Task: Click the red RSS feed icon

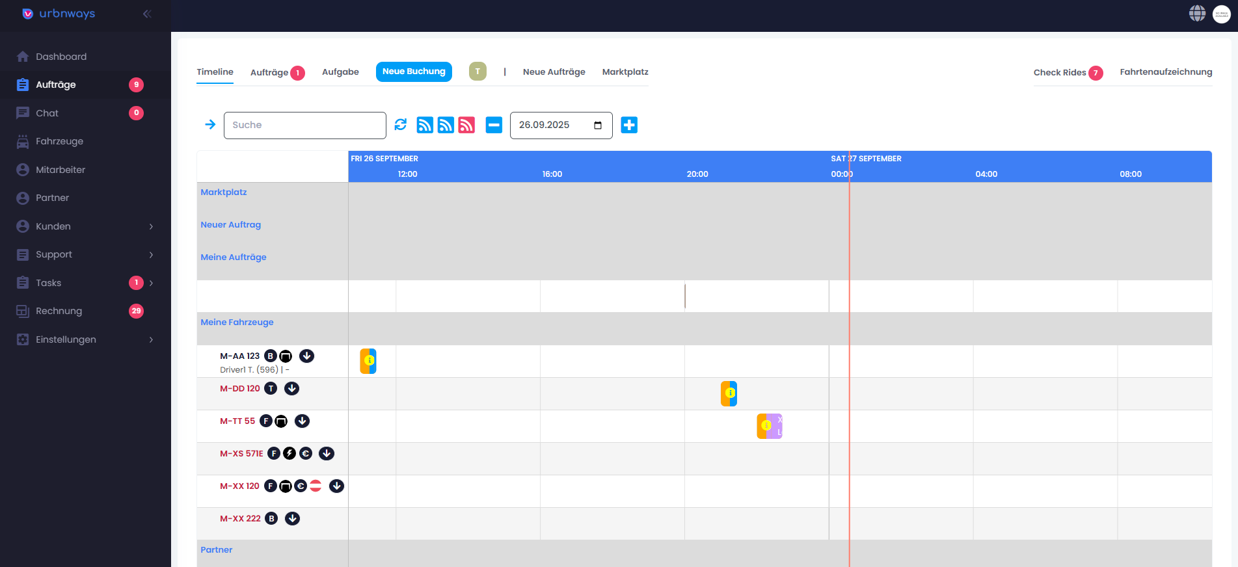Action: (x=466, y=125)
